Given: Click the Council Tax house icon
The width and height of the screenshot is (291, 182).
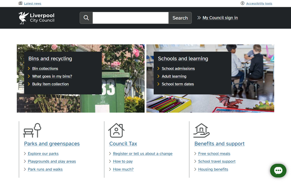Looking at the screenshot, I should (116, 130).
